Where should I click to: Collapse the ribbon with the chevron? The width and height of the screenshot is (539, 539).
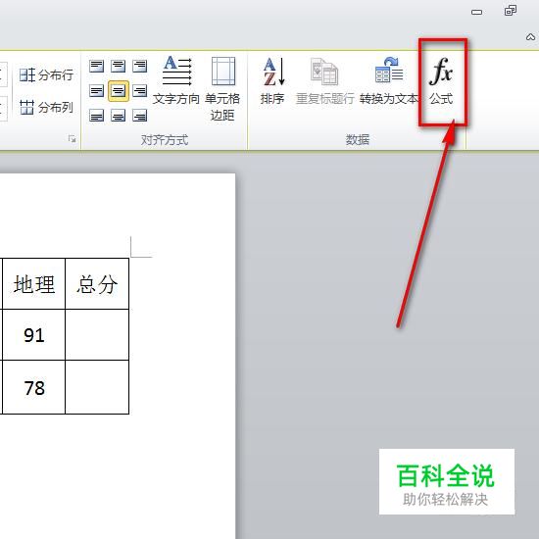[x=530, y=37]
